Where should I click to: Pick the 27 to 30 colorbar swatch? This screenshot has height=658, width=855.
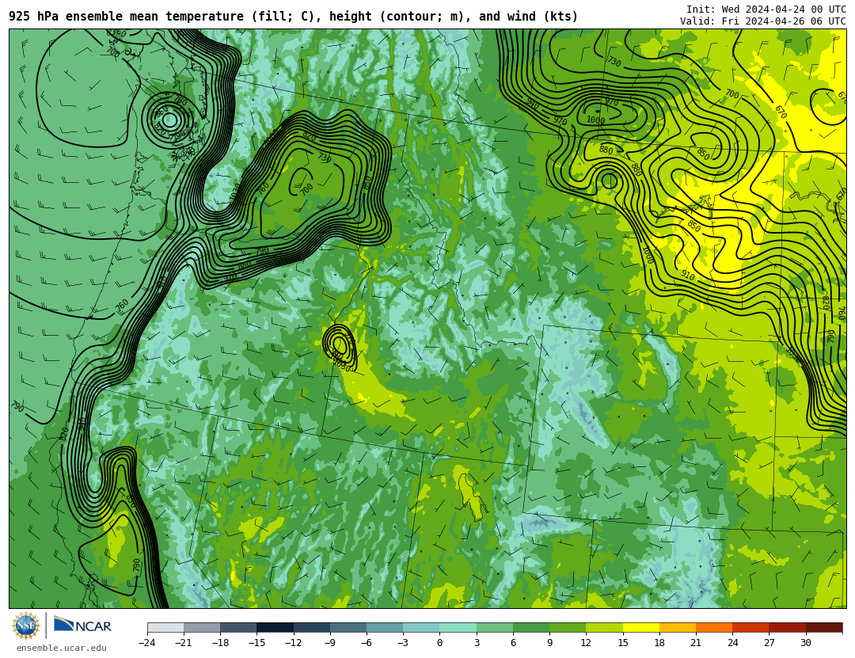coord(787,627)
